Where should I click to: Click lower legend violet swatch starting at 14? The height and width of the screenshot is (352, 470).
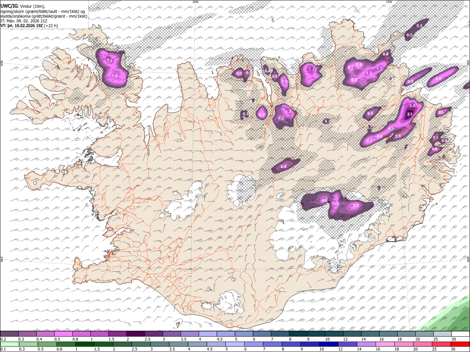click(366, 344)
